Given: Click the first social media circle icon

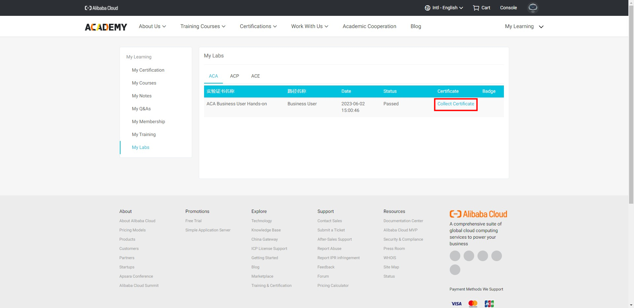Looking at the screenshot, I should 455,256.
